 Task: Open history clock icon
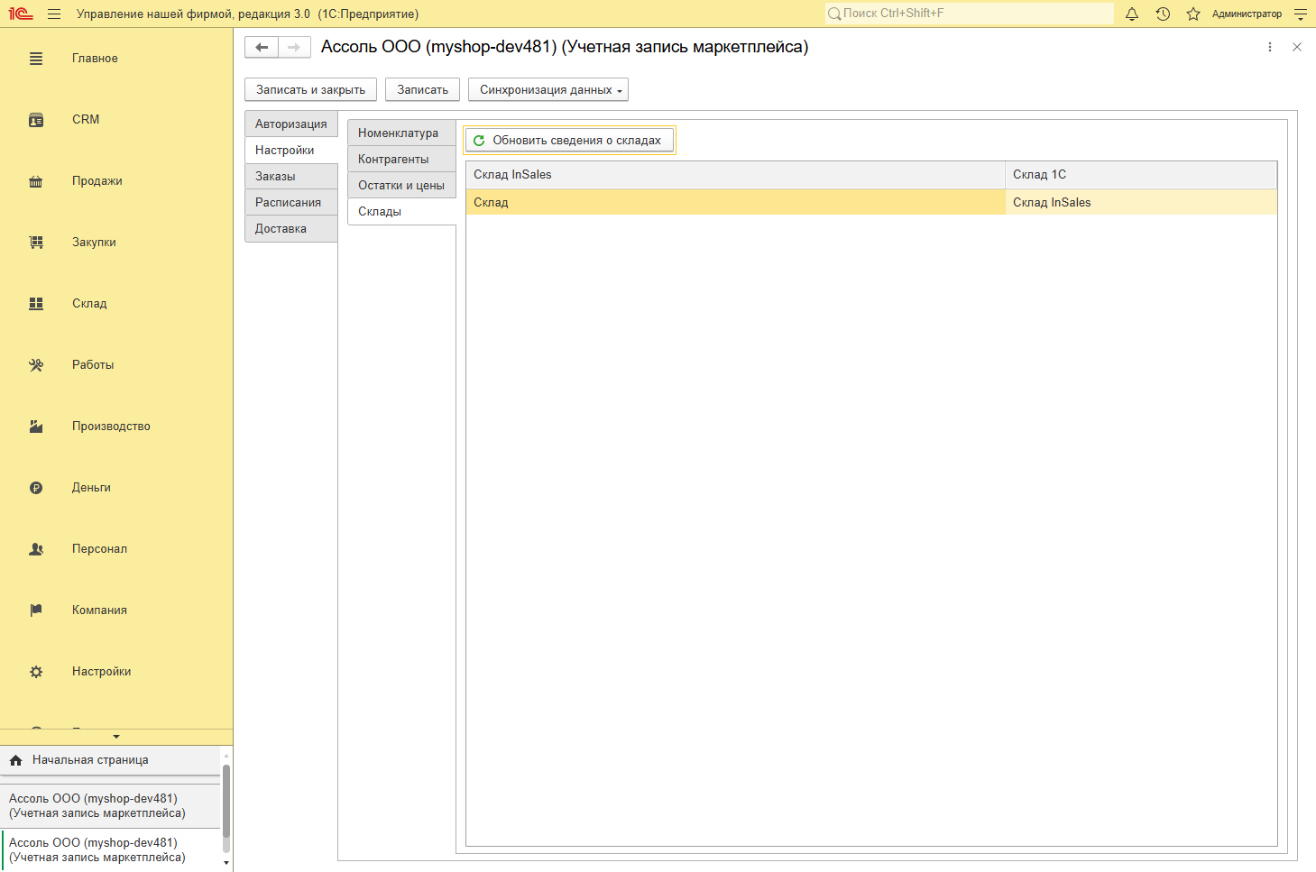1163,14
